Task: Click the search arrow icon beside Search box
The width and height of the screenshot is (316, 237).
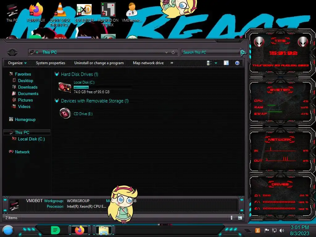Action: (243, 52)
